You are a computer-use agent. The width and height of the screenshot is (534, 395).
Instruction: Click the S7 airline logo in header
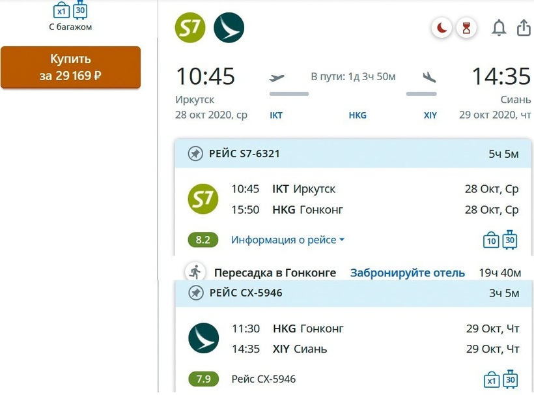pyautogui.click(x=190, y=27)
